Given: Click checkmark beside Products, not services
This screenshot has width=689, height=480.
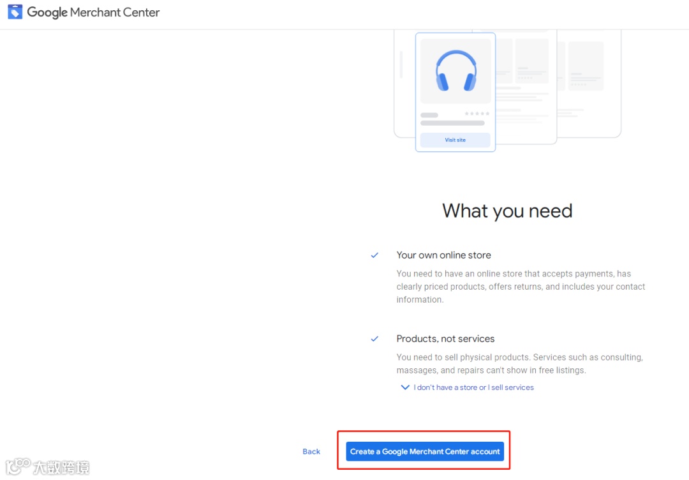Looking at the screenshot, I should click(x=374, y=339).
